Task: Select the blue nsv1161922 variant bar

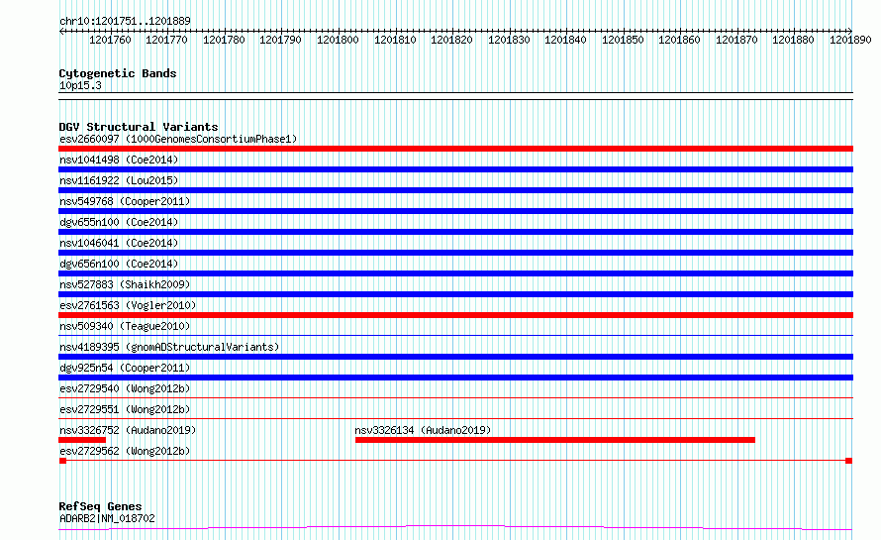Action: tap(455, 190)
